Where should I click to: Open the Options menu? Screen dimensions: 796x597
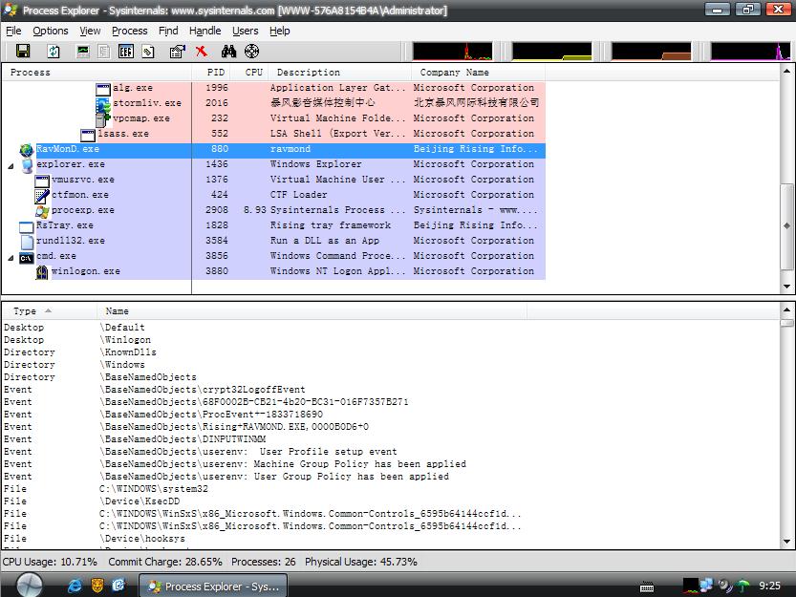click(50, 31)
